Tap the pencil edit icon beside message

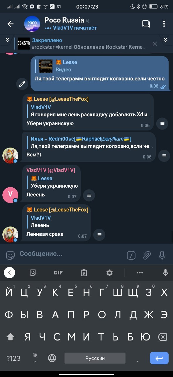click(22, 84)
